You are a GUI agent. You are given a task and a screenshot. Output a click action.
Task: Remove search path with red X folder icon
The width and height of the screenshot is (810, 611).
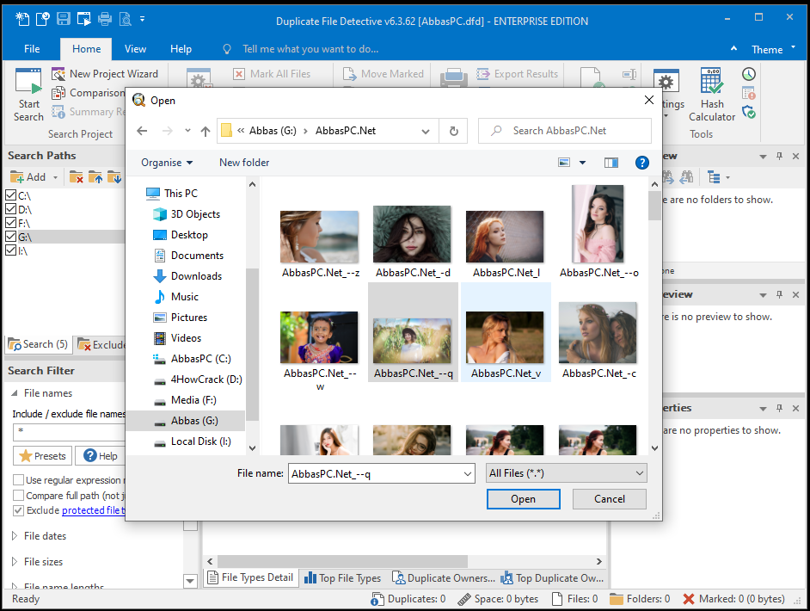tap(77, 177)
